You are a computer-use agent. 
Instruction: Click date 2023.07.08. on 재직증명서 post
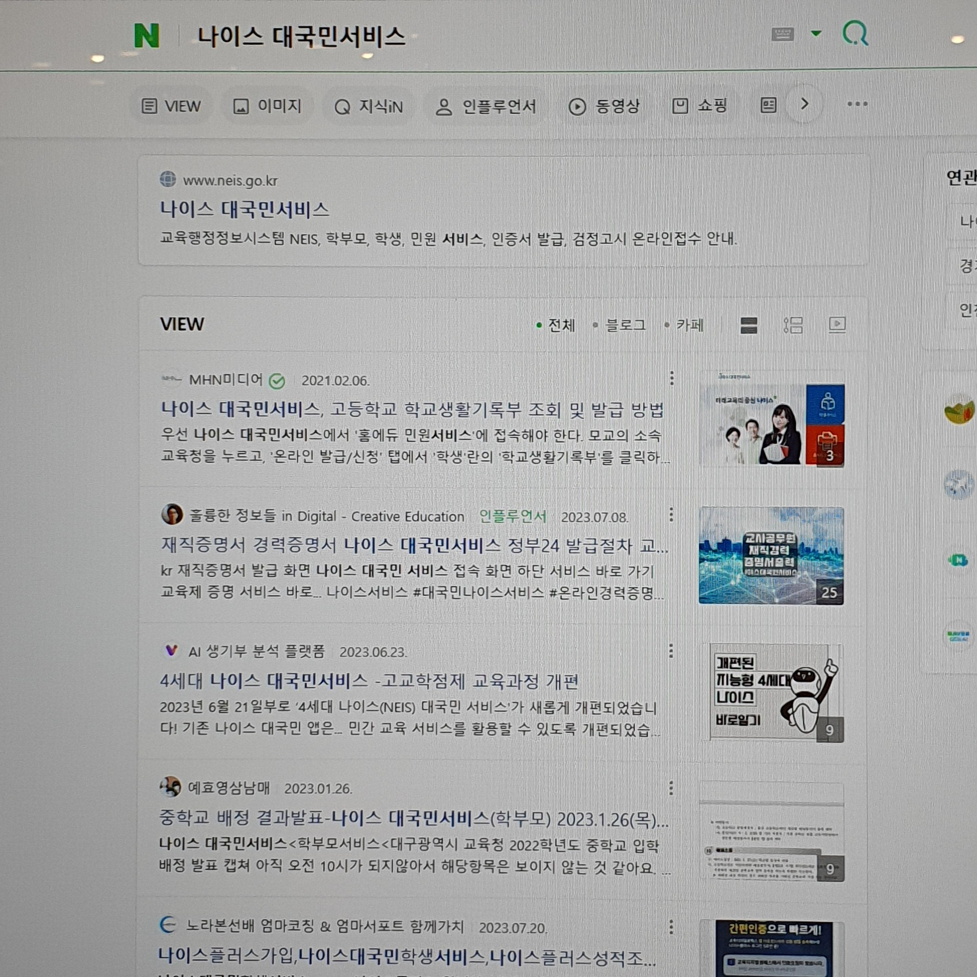pyautogui.click(x=595, y=517)
